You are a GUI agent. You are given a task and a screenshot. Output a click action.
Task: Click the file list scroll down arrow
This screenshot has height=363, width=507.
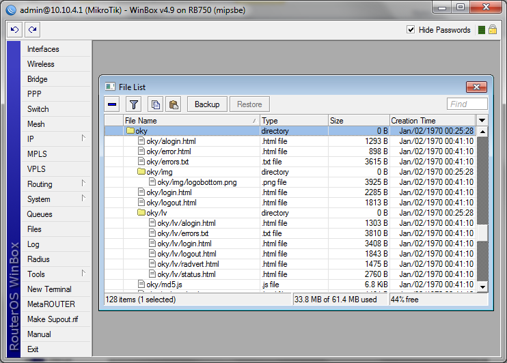pyautogui.click(x=482, y=287)
